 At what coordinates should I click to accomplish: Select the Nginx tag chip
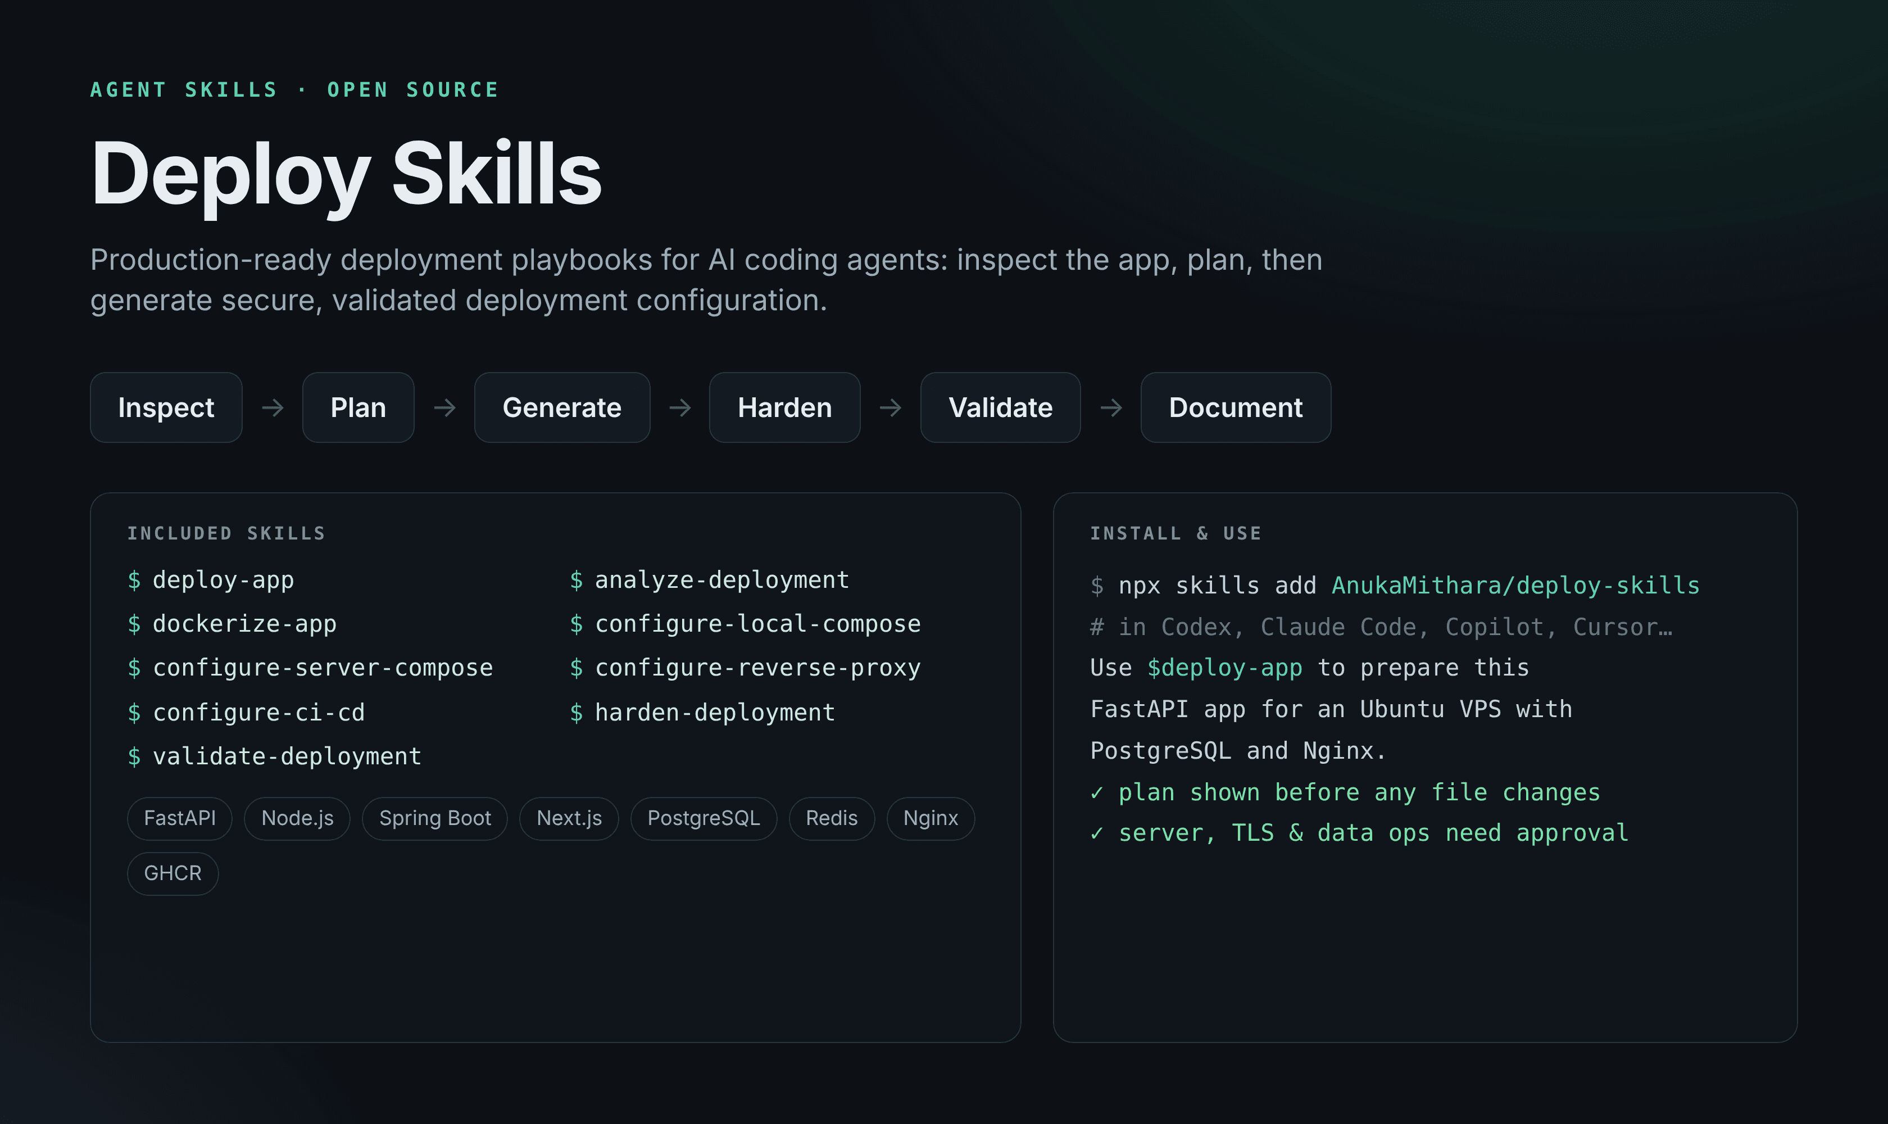click(931, 819)
